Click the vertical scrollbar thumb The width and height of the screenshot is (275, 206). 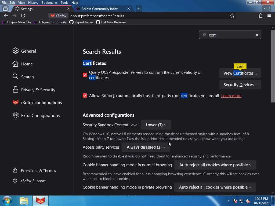click(x=273, y=66)
